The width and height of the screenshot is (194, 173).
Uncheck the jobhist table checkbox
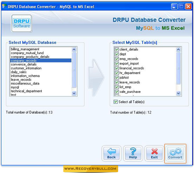coord(117,78)
